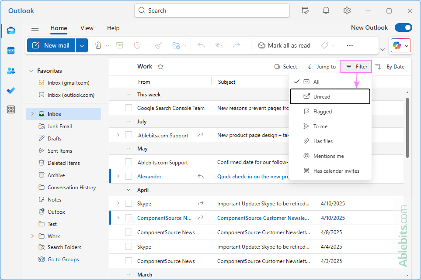Open Settings gear icon
The image size is (421, 280).
[x=347, y=10]
